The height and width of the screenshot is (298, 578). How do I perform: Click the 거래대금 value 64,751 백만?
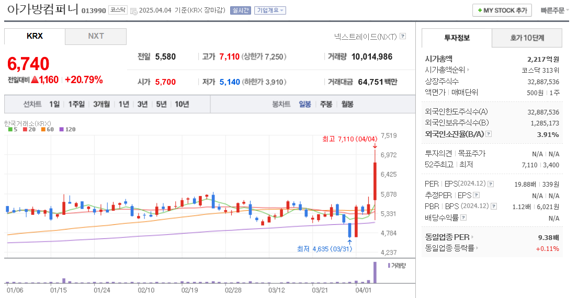[x=378, y=82]
